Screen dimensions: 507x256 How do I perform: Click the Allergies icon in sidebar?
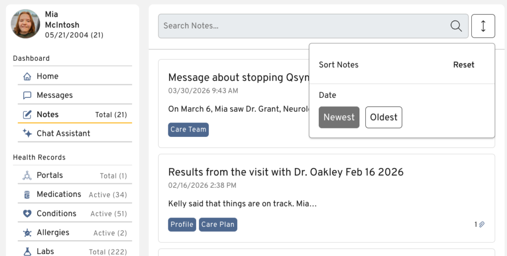coord(28,233)
